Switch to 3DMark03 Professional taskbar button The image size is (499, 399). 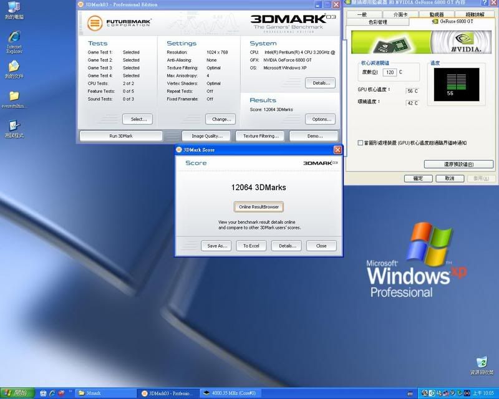point(168,393)
